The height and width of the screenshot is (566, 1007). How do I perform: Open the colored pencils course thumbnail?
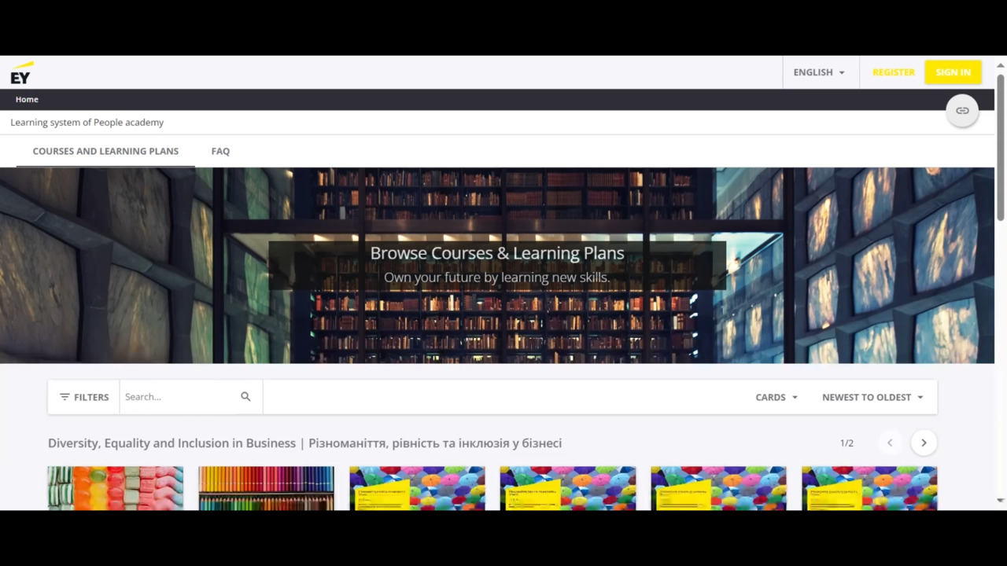(266, 488)
